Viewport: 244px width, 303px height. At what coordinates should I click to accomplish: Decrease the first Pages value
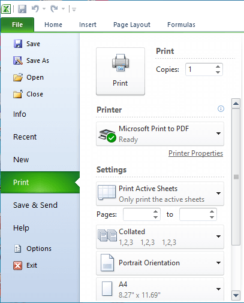tap(155, 217)
